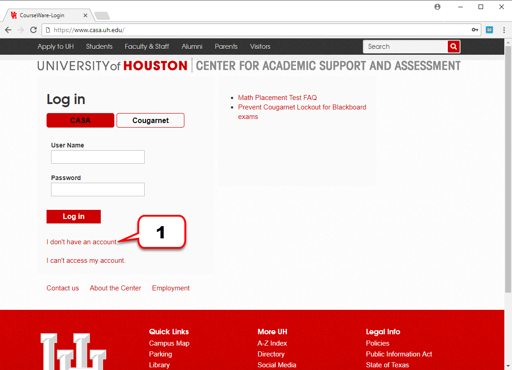Select the CASA login tab
Viewport: 512px width, 370px height.
click(80, 120)
